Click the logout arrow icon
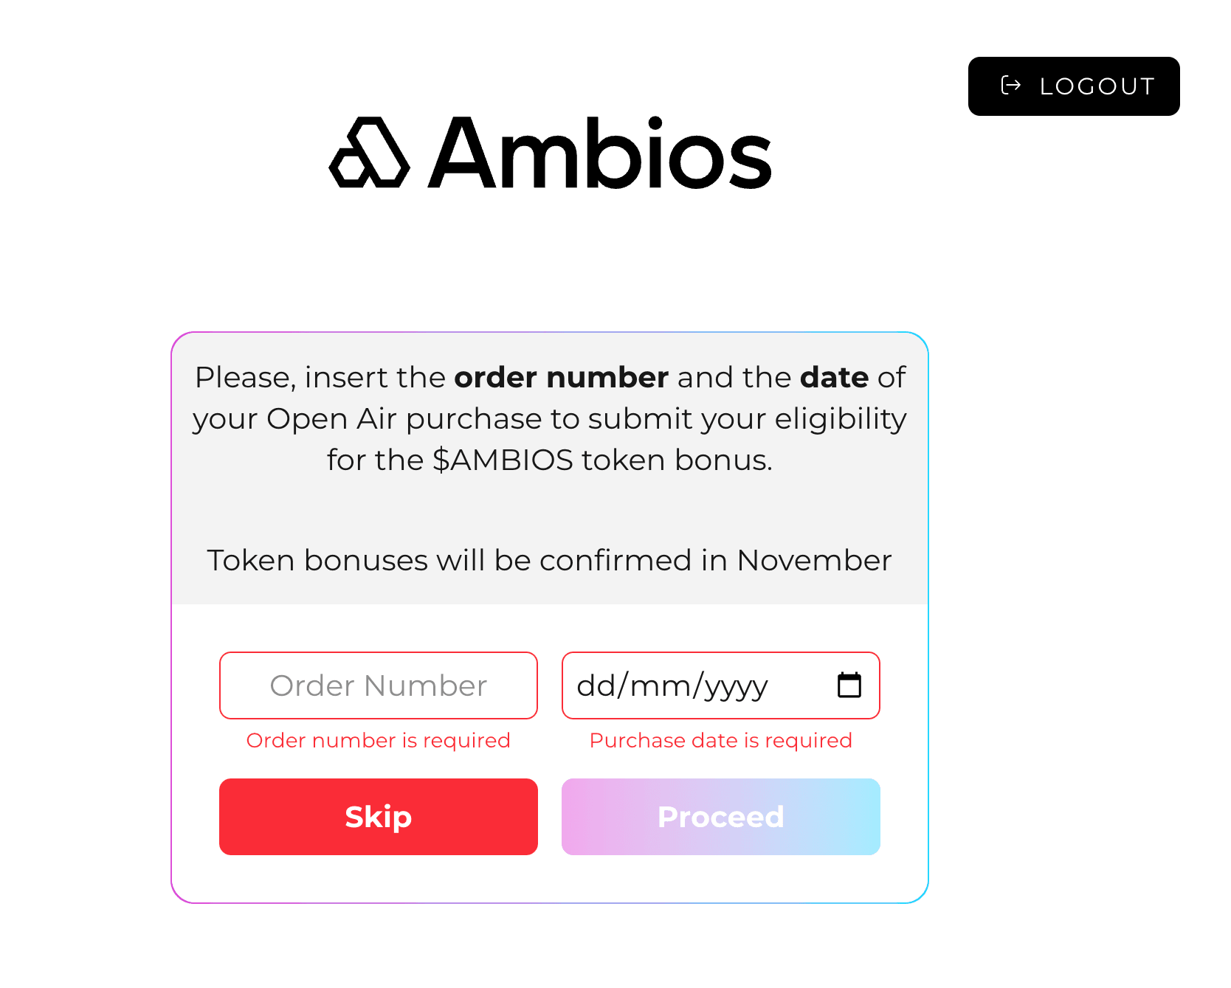This screenshot has width=1231, height=988. click(1010, 86)
